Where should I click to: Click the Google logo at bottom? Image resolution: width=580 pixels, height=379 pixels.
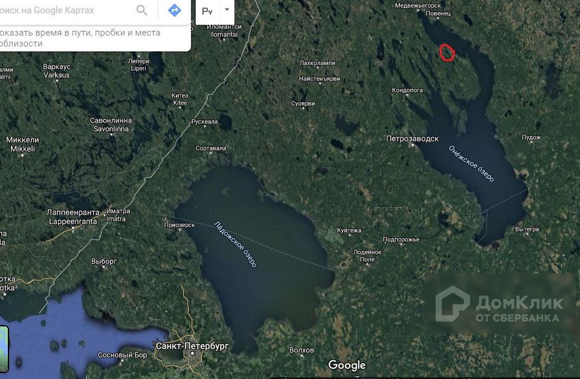point(347,365)
